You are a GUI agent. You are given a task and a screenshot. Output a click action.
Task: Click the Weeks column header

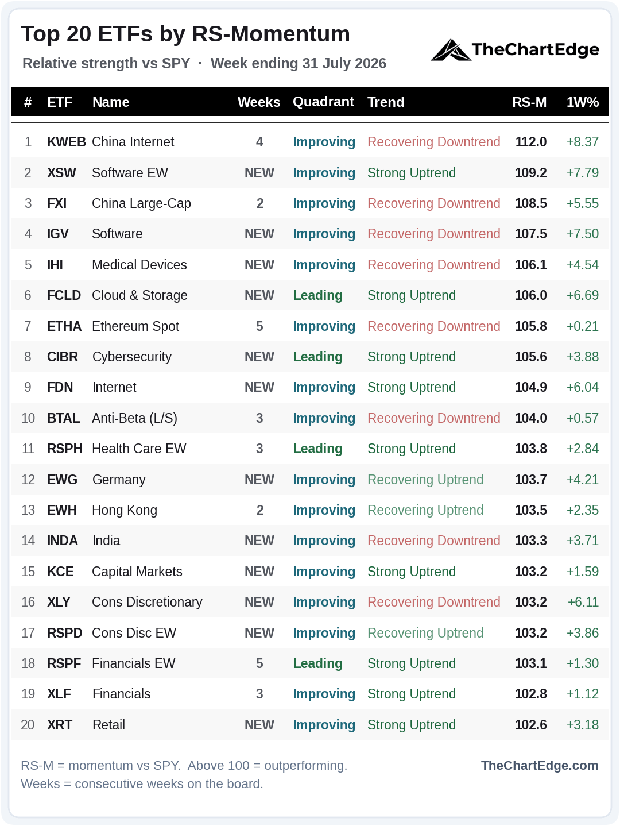(259, 102)
